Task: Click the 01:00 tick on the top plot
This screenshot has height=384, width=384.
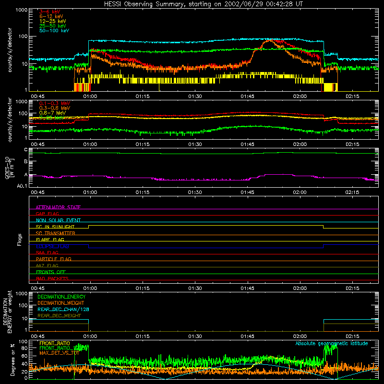Action: (90, 96)
